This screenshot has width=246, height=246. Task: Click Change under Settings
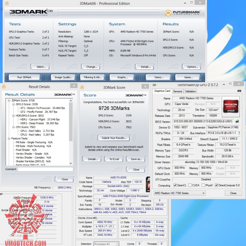point(92,67)
